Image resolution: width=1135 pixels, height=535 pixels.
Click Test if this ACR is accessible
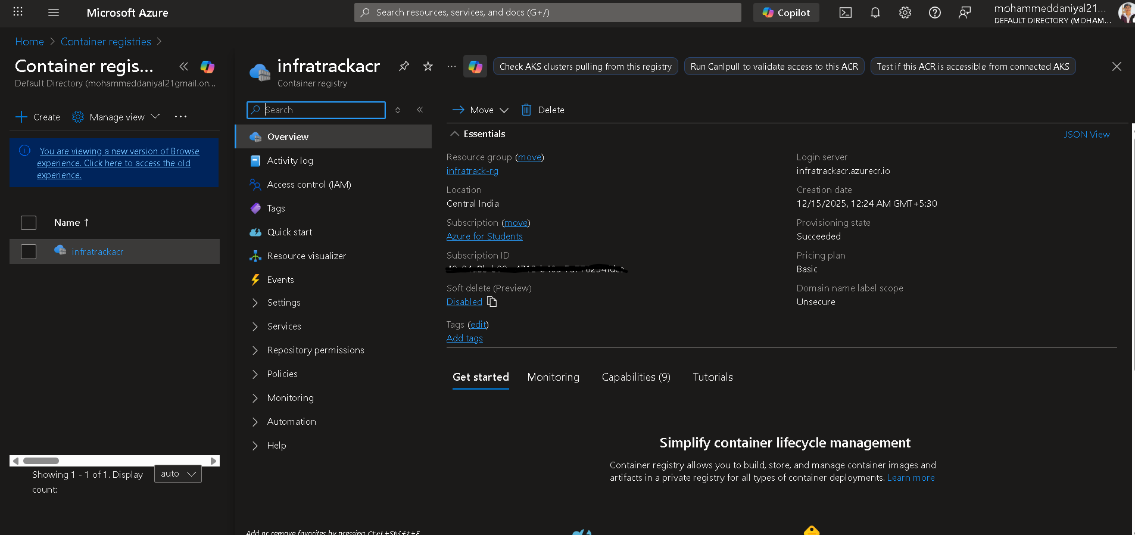[973, 67]
